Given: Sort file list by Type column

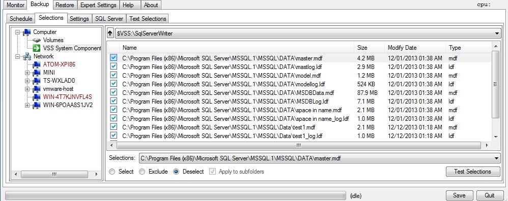Looking at the screenshot, I should point(468,48).
